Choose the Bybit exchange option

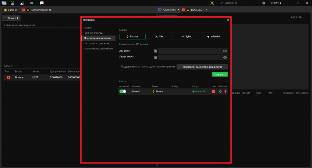pyautogui.click(x=186, y=37)
